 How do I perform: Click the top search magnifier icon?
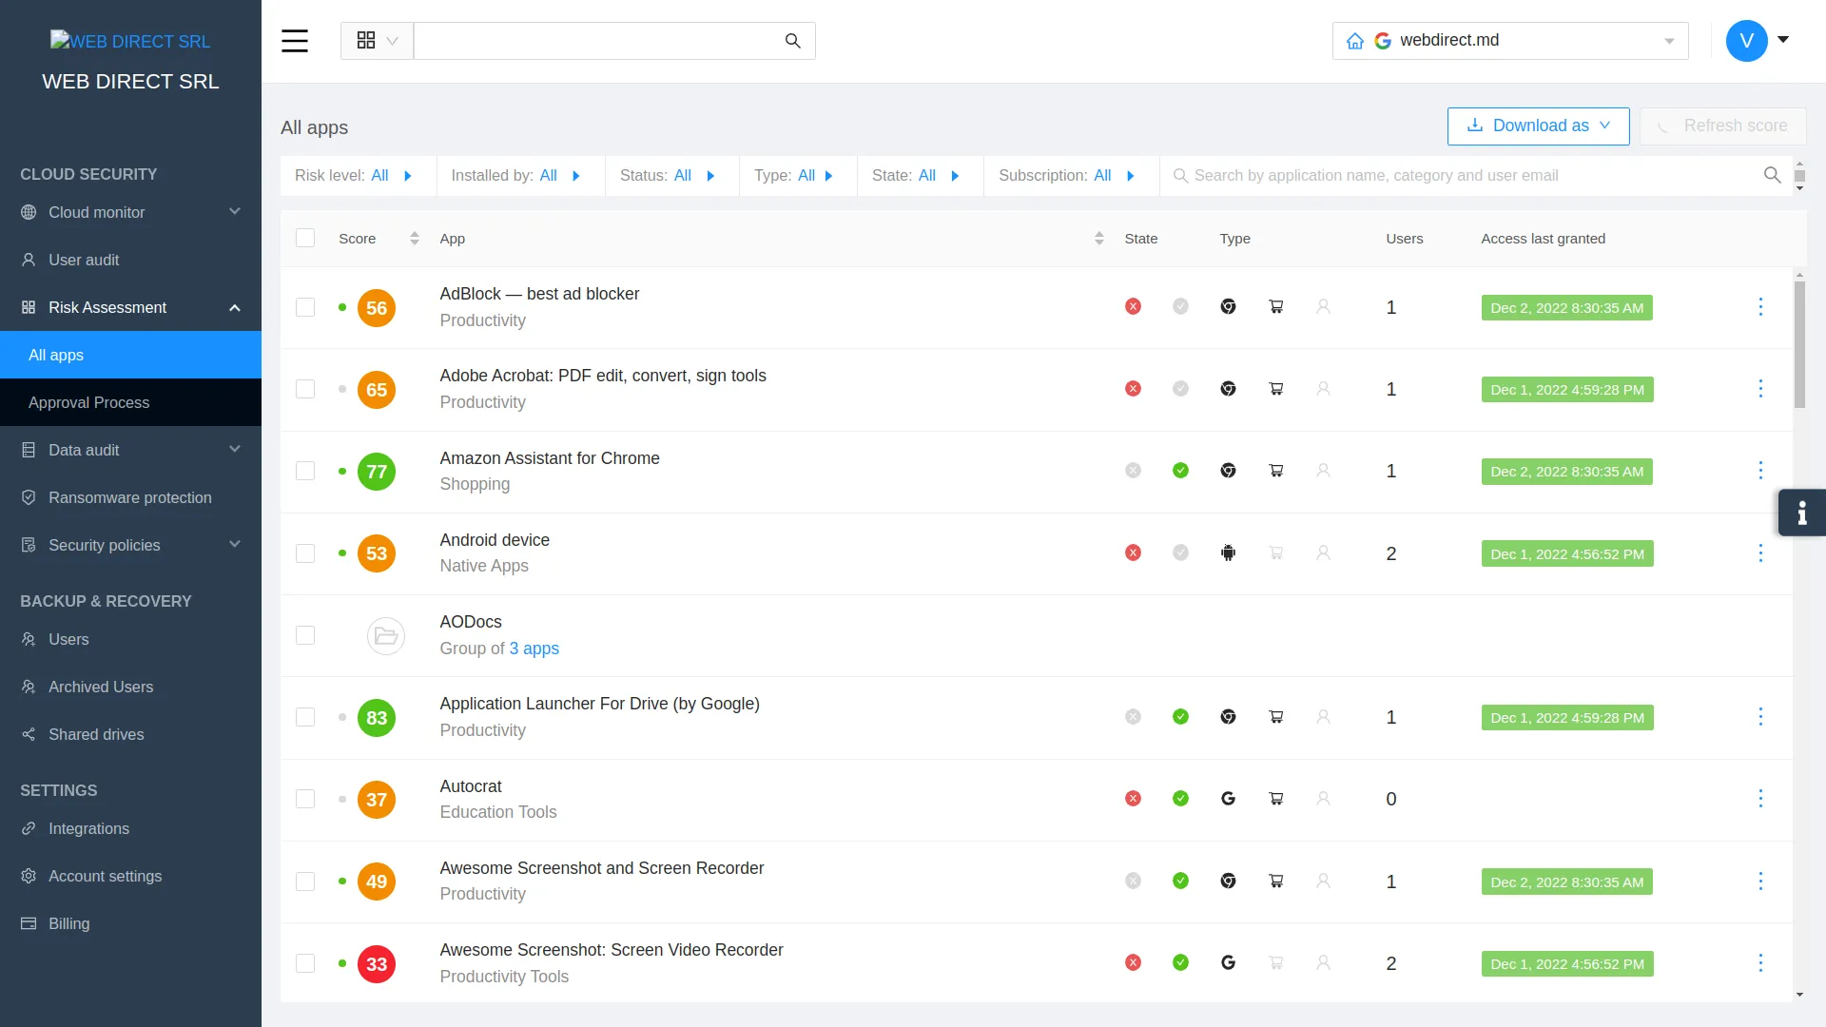coord(792,41)
